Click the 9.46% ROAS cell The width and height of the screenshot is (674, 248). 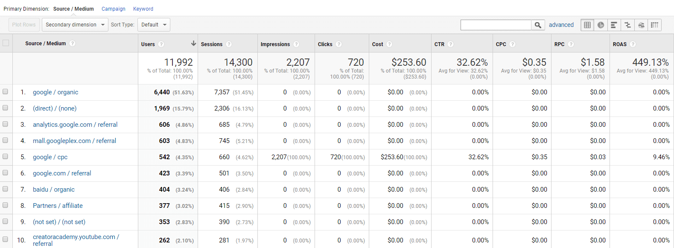pyautogui.click(x=661, y=157)
